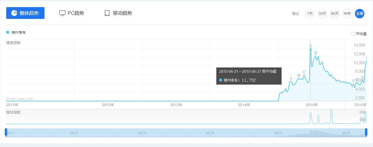The height and width of the screenshot is (147, 373).
Task: Open news marker A on the chart
Action: click(x=291, y=78)
